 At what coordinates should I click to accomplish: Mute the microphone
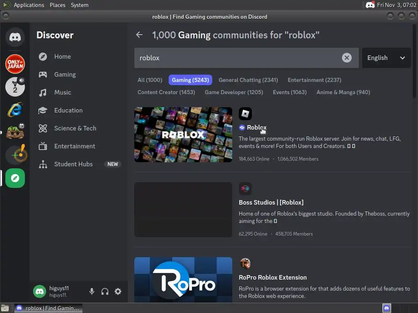click(x=92, y=291)
